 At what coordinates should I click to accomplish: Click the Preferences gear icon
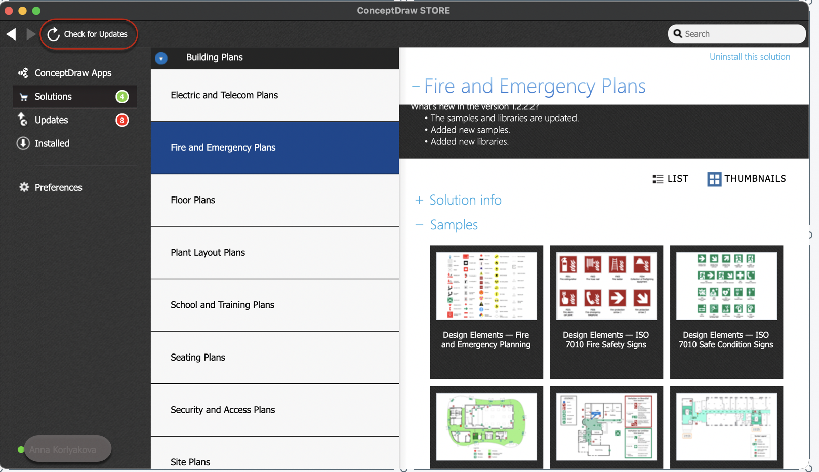pyautogui.click(x=24, y=187)
